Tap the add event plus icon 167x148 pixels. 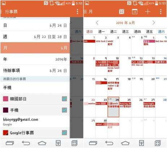click(x=147, y=12)
